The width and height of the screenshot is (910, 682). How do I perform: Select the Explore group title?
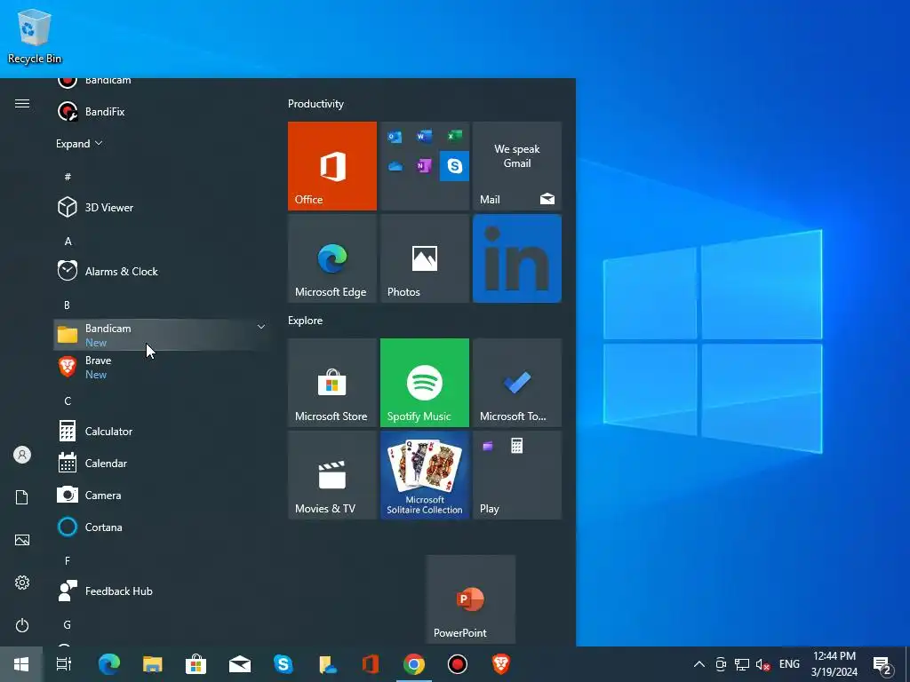(306, 320)
